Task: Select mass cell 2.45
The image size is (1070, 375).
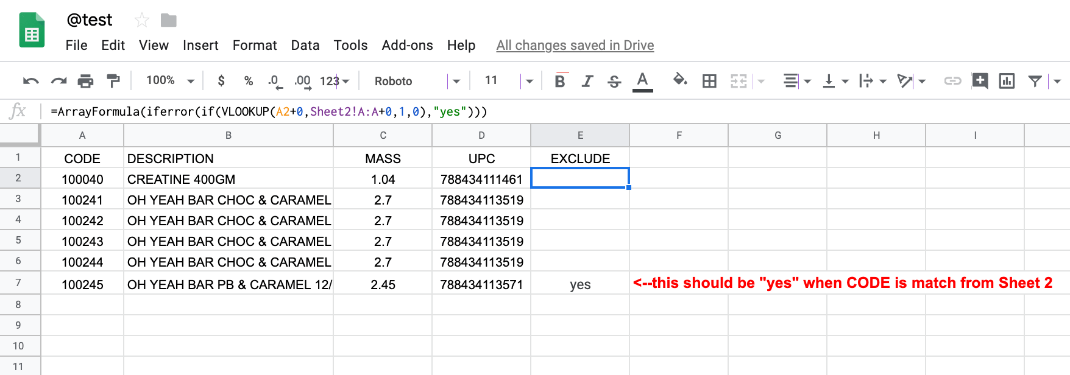Action: (x=383, y=284)
